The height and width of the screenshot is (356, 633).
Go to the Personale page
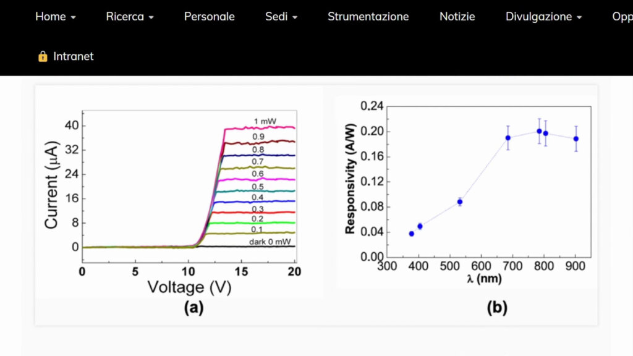(209, 17)
